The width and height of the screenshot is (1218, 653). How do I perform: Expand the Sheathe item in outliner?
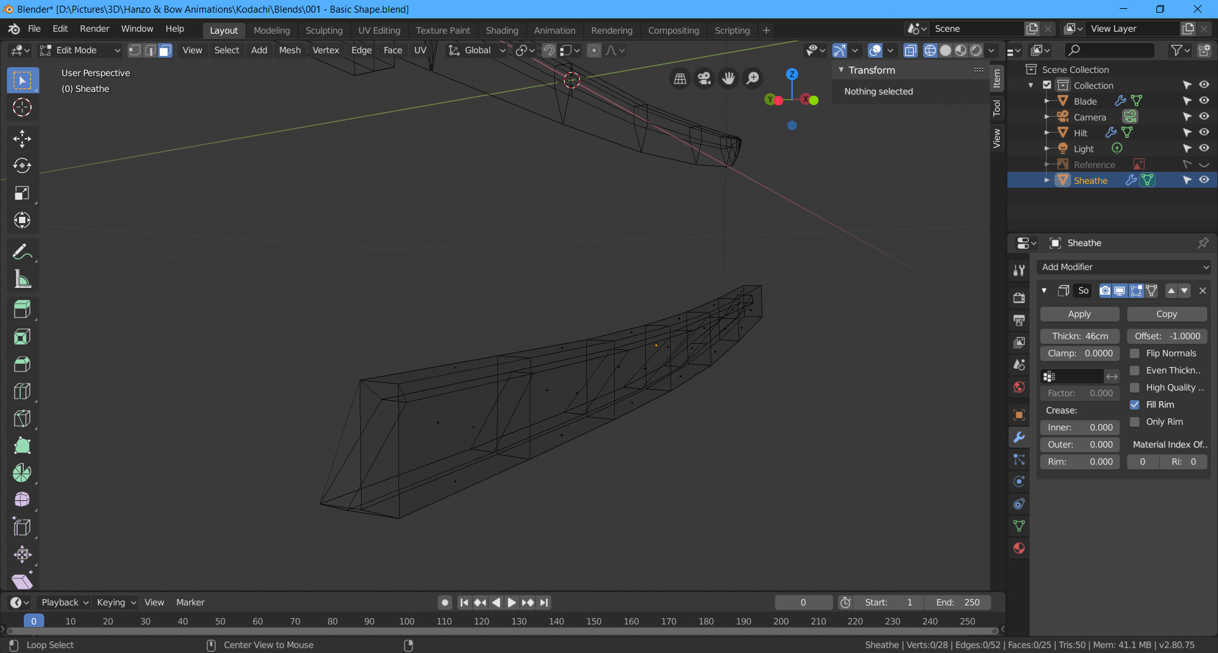coord(1047,180)
